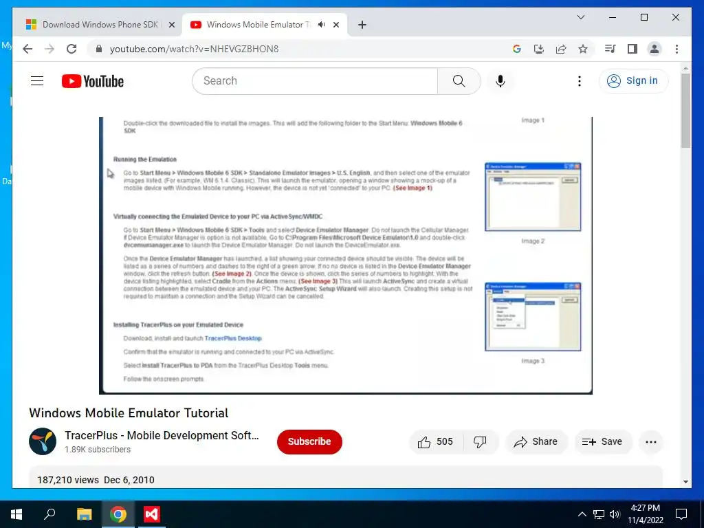The image size is (704, 528).
Task: Go back to the previous page
Action: (x=27, y=49)
